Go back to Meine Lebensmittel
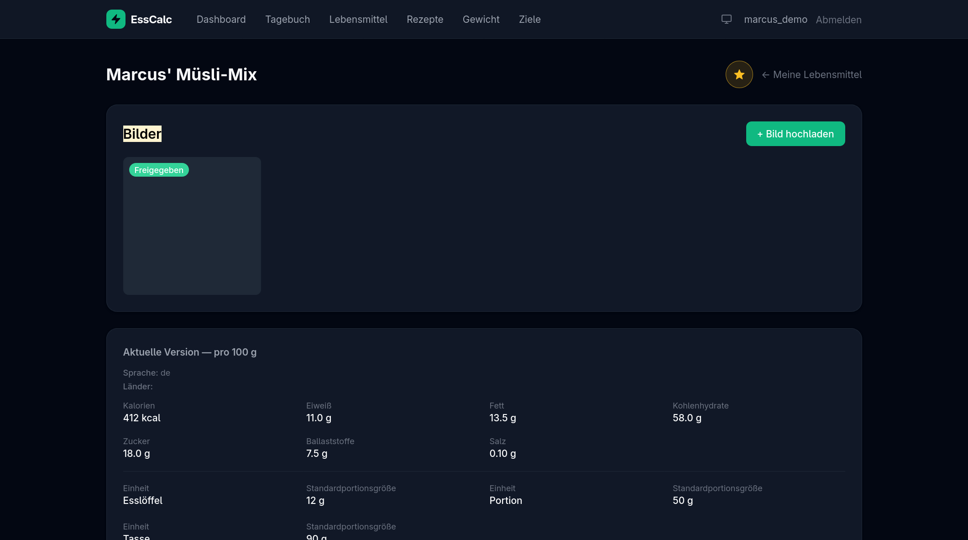 (811, 74)
